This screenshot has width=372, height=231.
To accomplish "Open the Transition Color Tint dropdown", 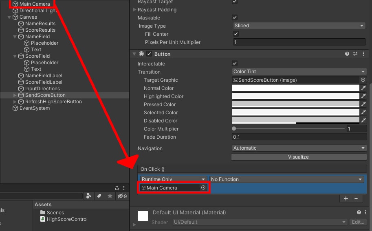I will [x=299, y=72].
